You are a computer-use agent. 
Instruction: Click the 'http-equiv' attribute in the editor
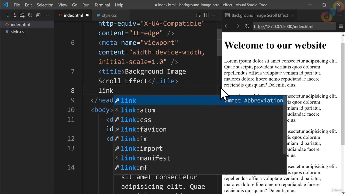(117, 23)
